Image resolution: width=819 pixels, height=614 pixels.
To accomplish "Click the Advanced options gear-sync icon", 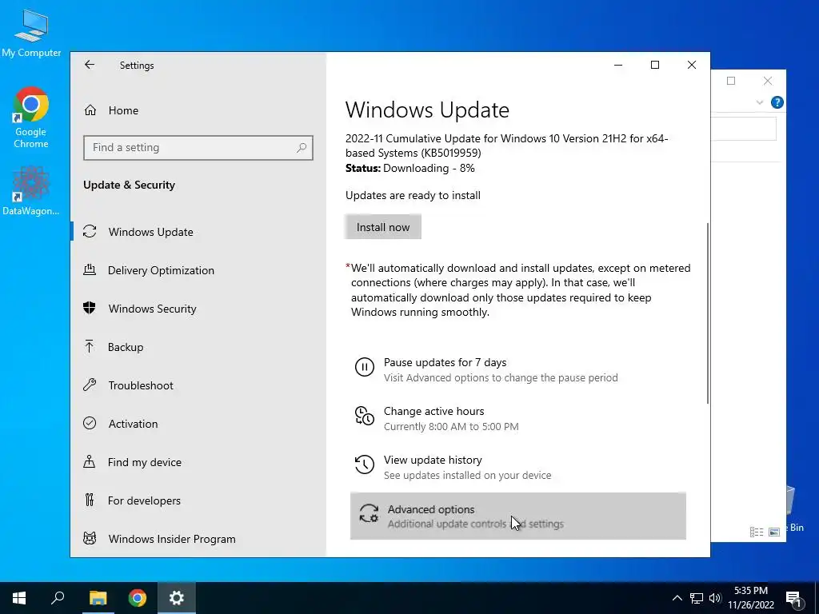I will [x=369, y=513].
